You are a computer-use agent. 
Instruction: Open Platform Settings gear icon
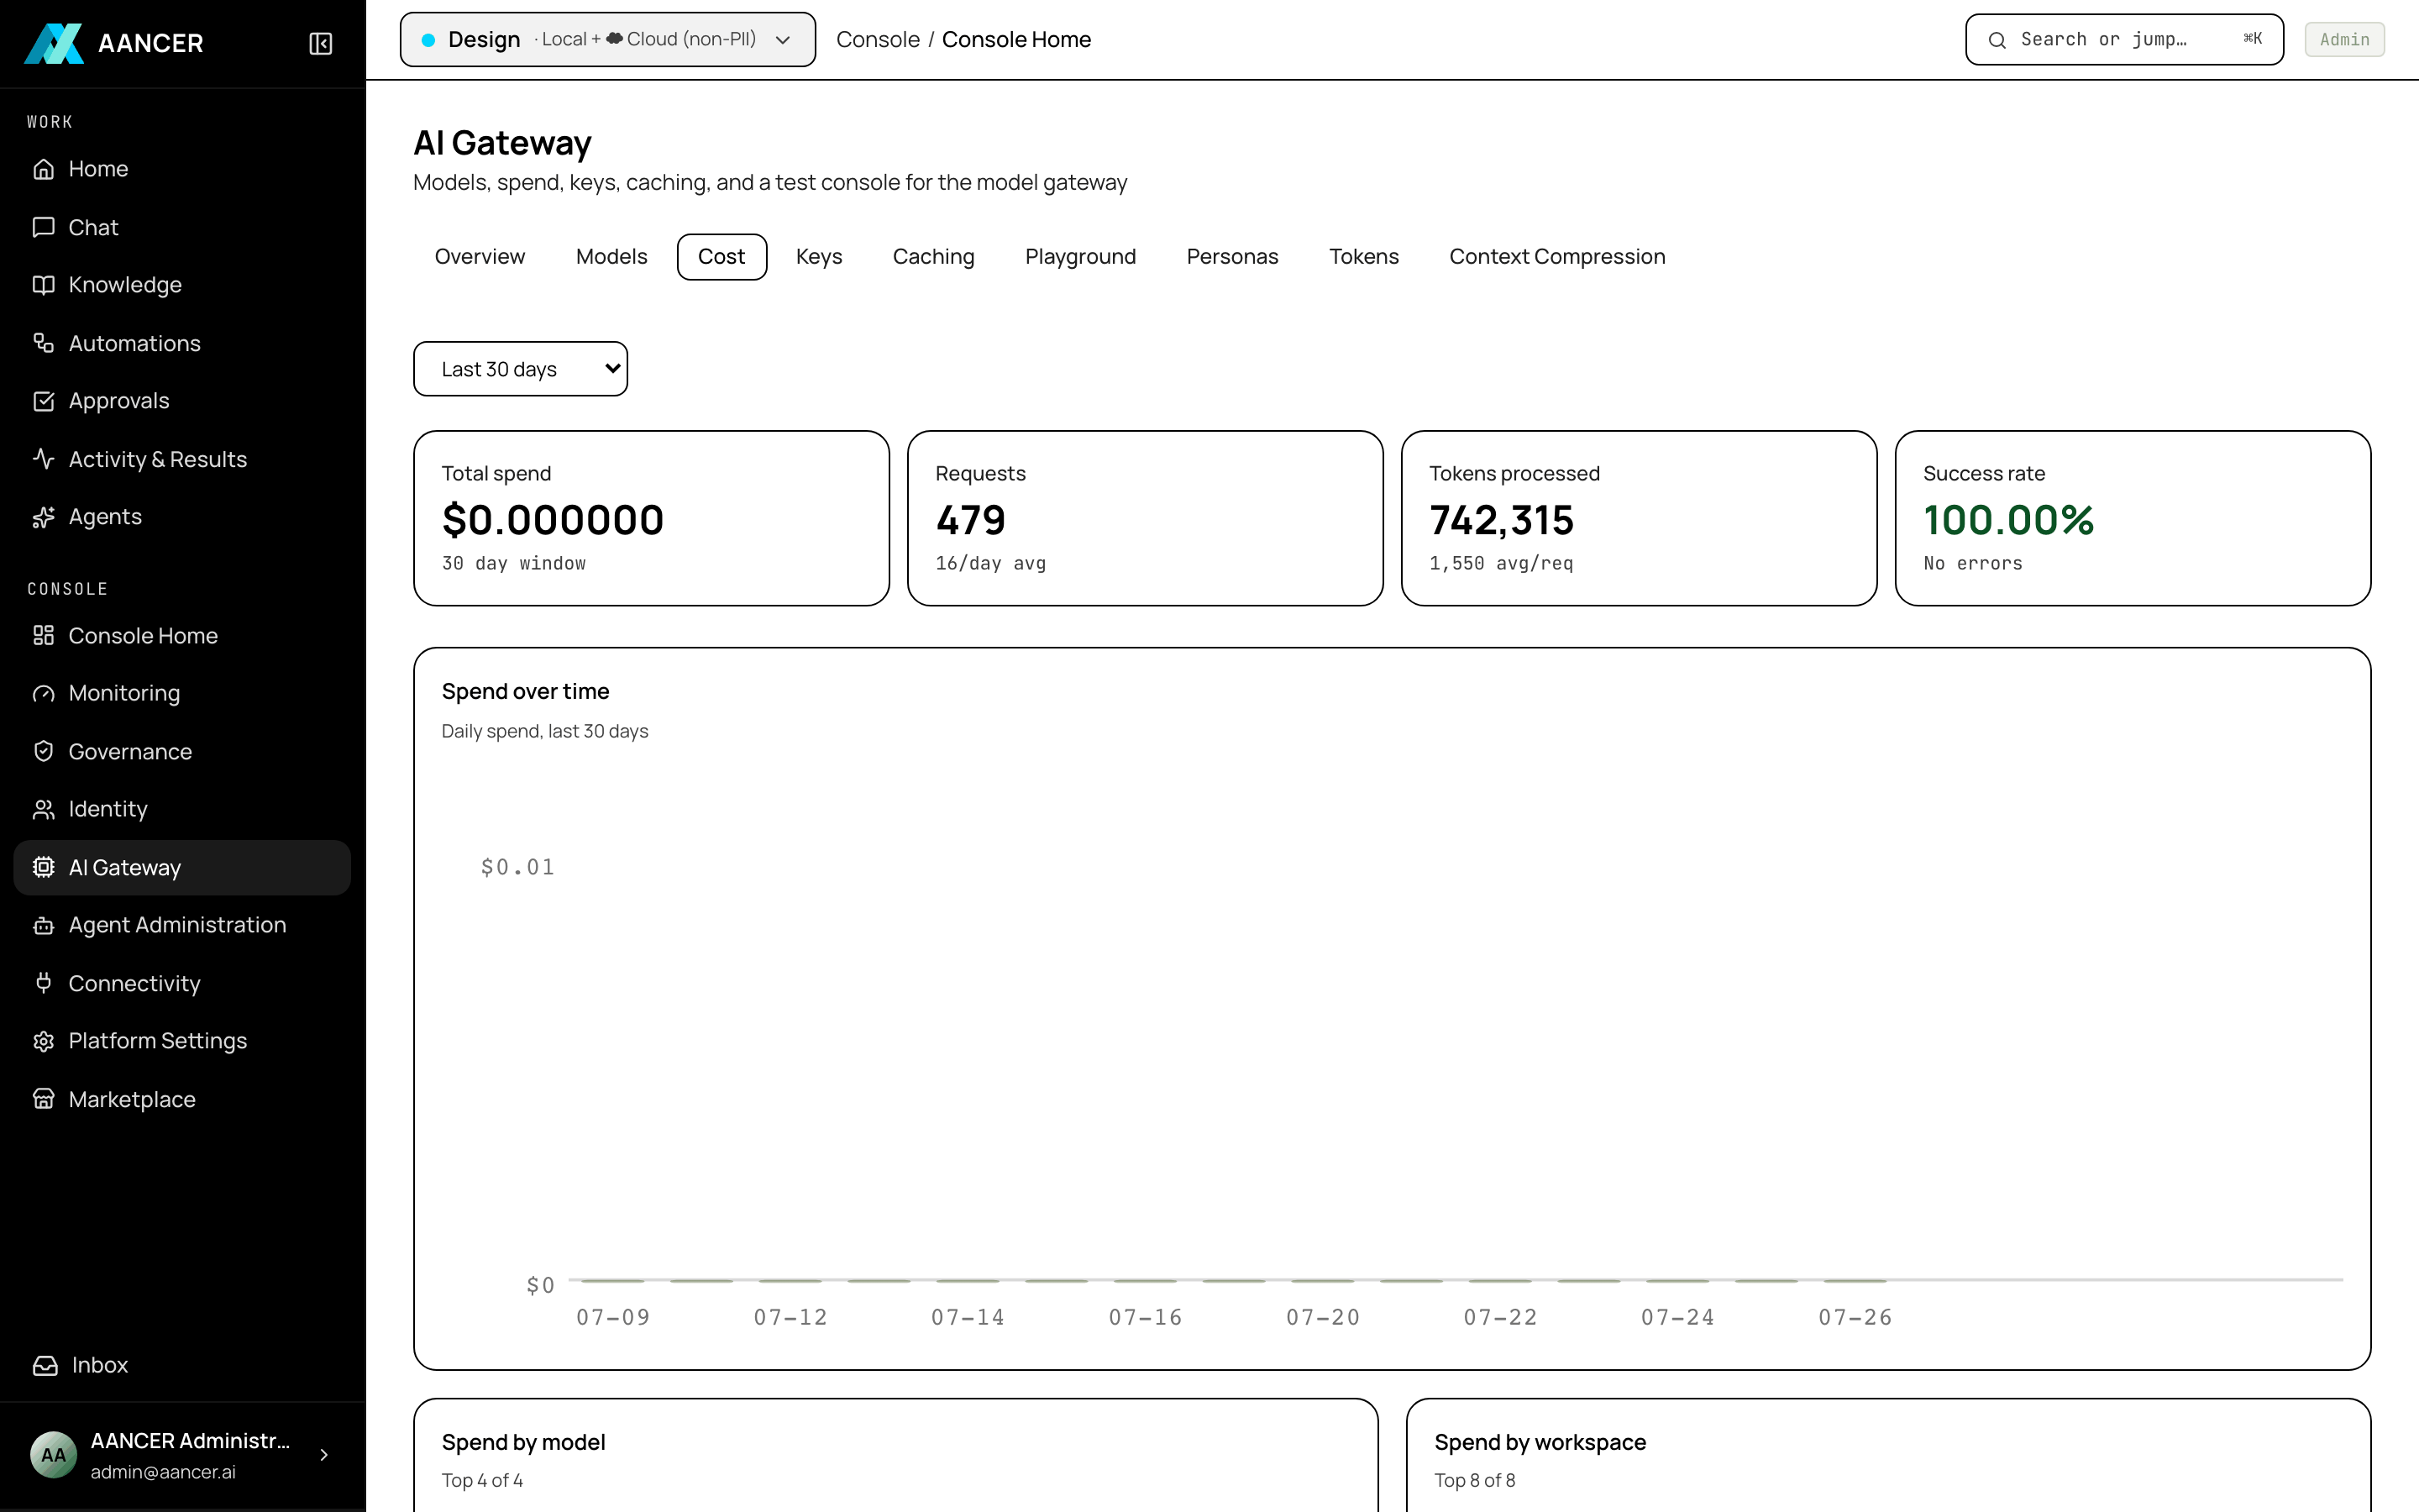pos(43,1041)
